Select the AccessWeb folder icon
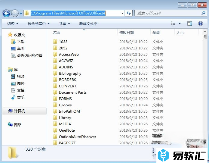Viewport: 209px width, 163px height. [x=55, y=54]
